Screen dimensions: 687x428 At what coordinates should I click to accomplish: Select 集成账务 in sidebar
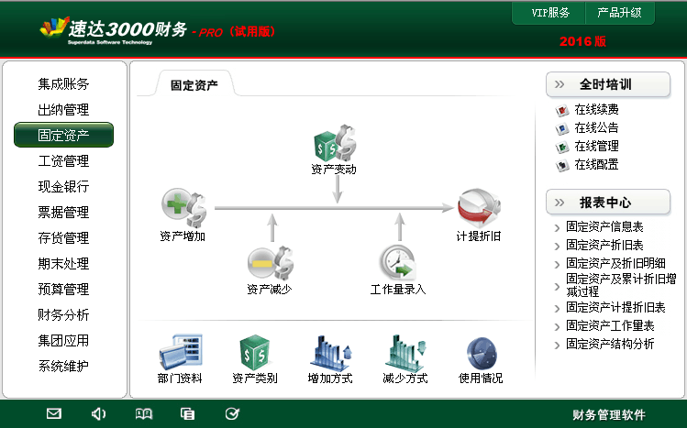click(x=63, y=83)
